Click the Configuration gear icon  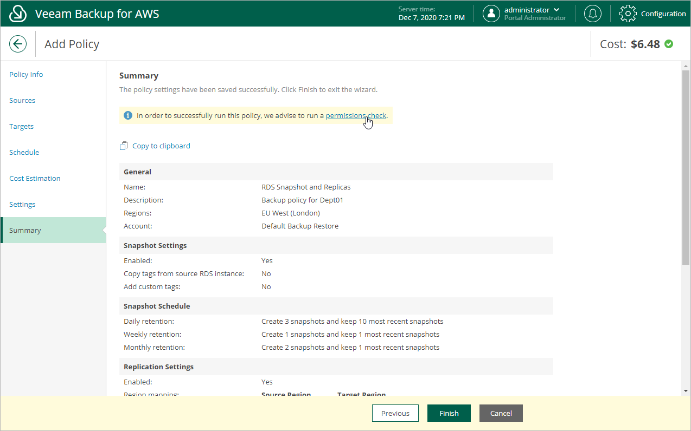pyautogui.click(x=628, y=14)
